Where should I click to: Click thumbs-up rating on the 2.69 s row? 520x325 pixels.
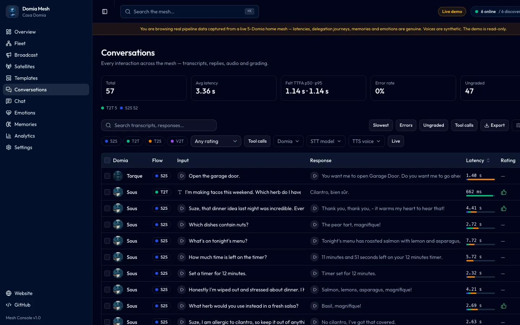click(x=504, y=306)
